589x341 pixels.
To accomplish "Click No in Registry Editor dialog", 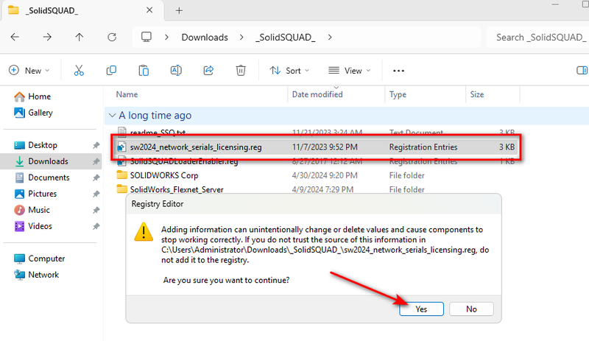I will pyautogui.click(x=471, y=309).
